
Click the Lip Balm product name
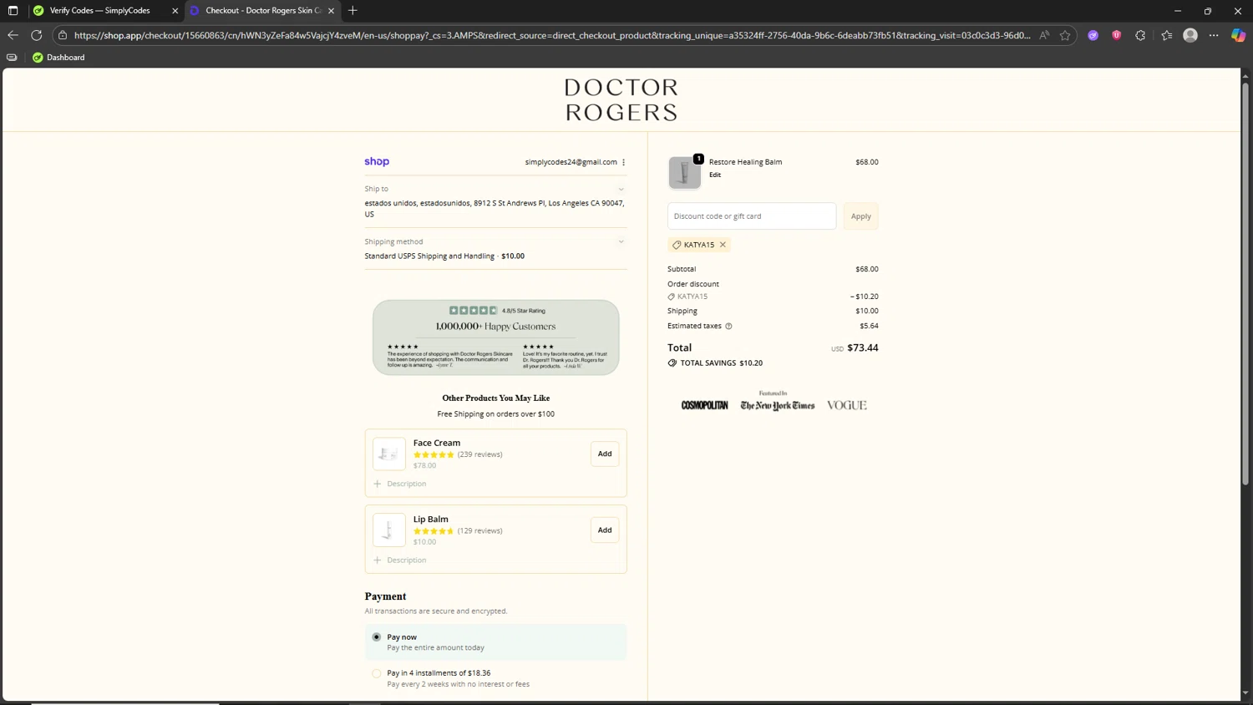[x=431, y=519]
